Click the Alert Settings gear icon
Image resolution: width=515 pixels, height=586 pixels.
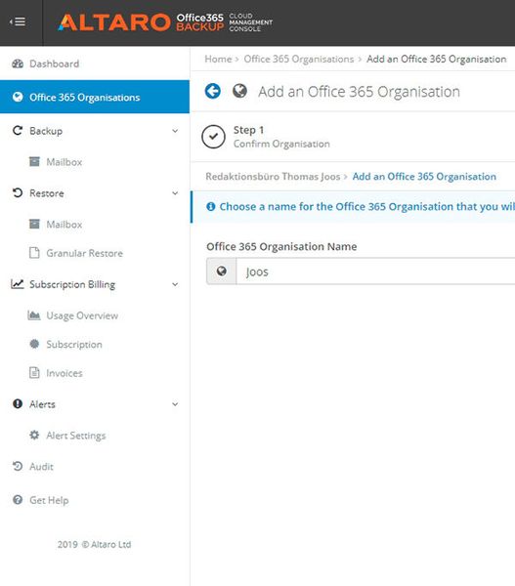34,435
